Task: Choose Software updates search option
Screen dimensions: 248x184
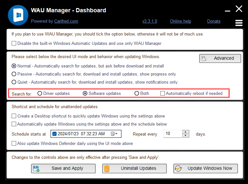Action: pyautogui.click(x=85, y=93)
